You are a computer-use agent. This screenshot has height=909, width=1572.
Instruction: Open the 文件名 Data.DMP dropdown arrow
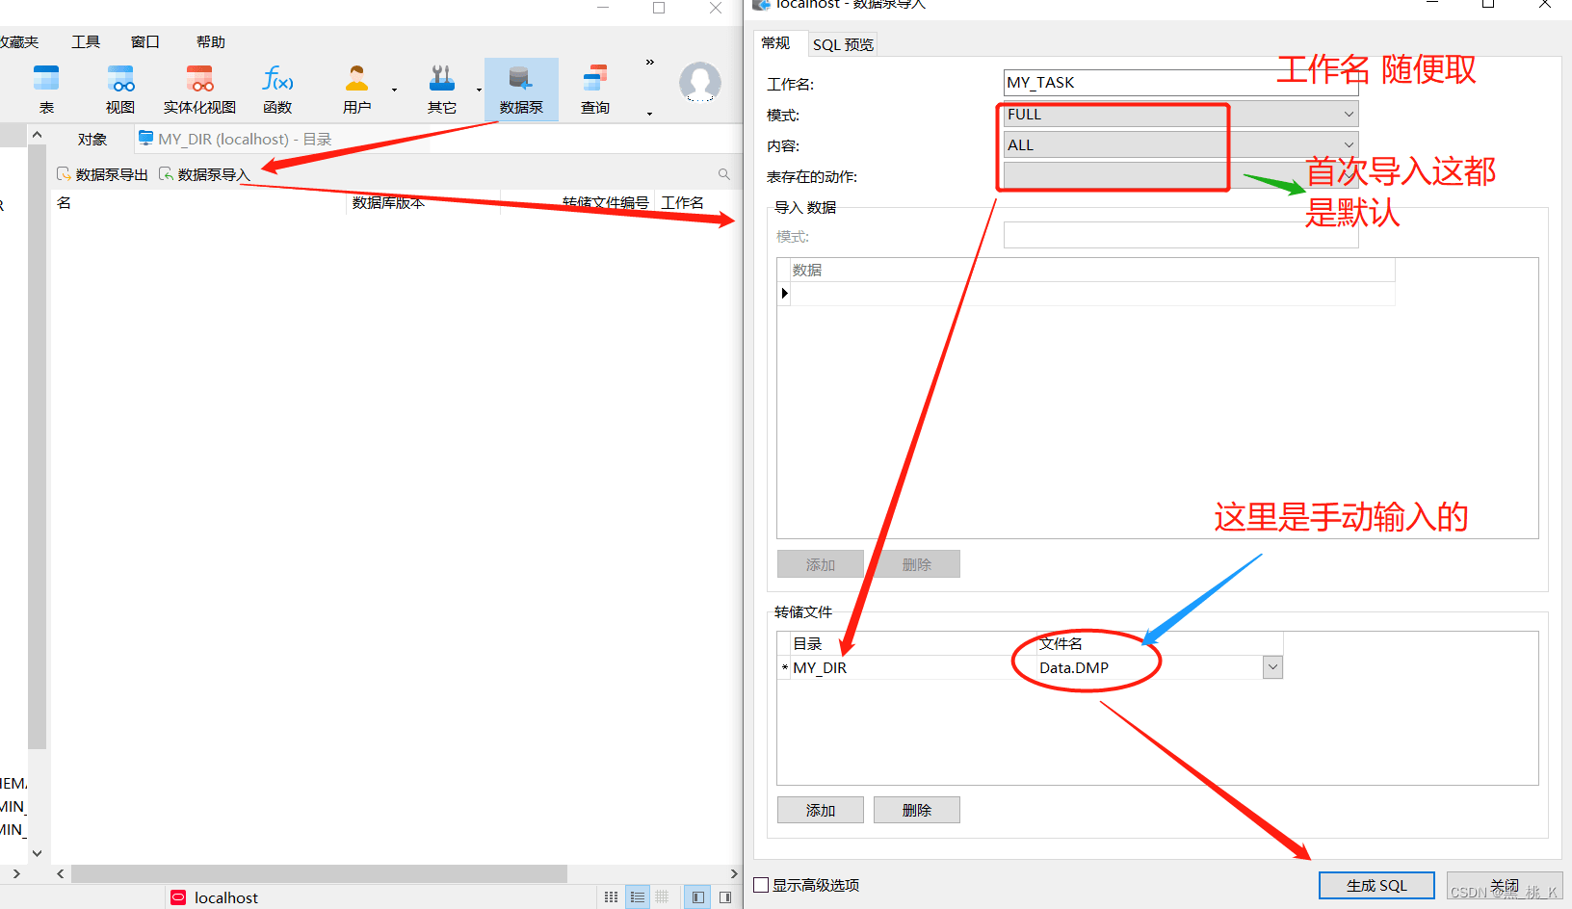coord(1273,667)
